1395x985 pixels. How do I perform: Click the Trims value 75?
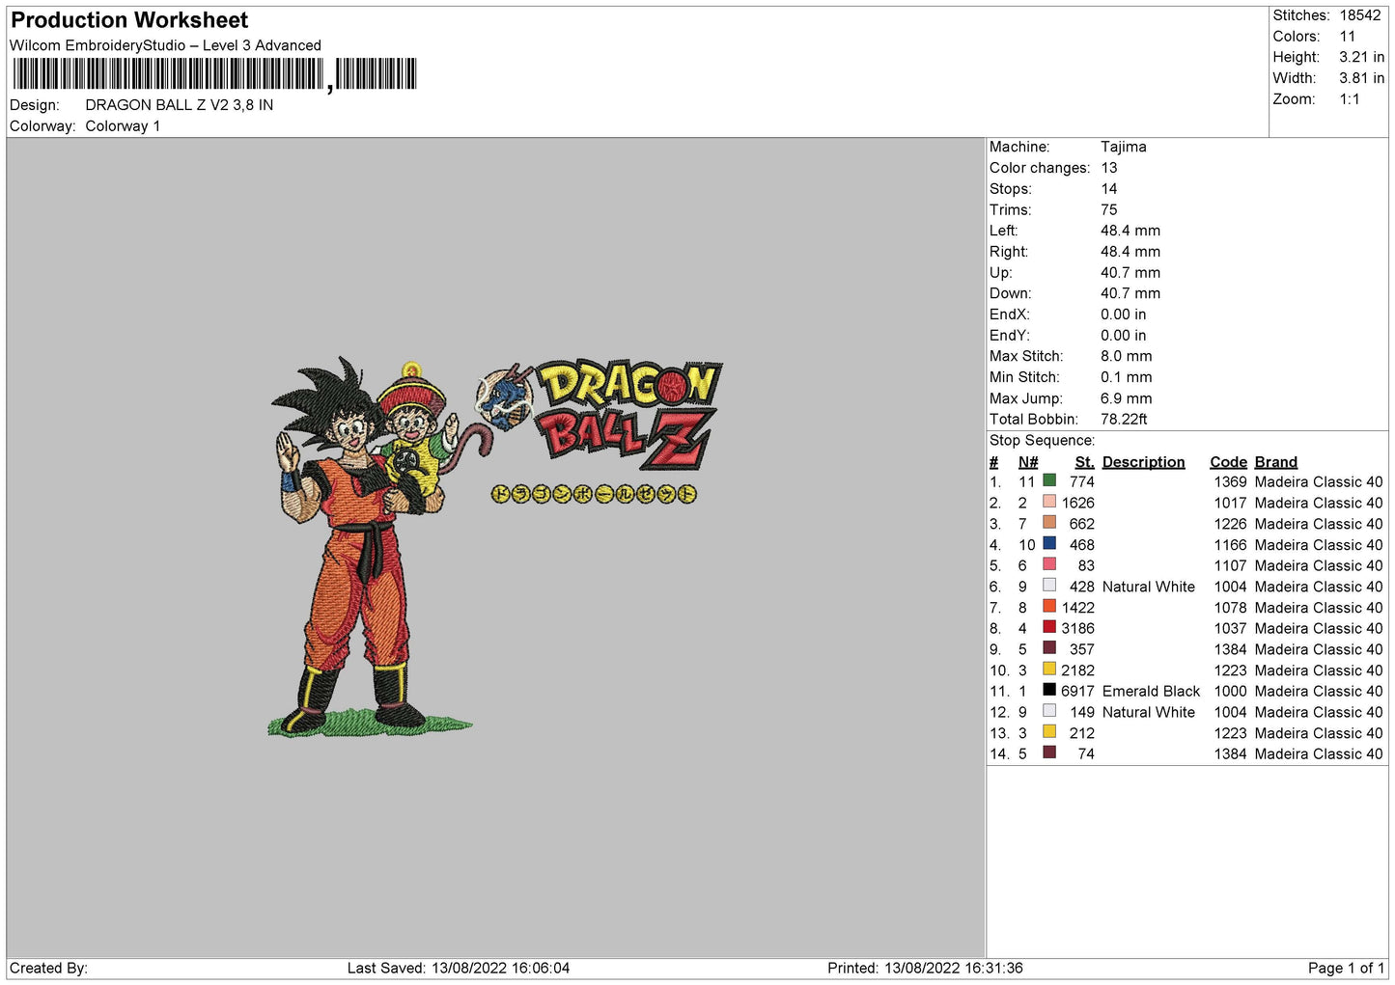1109,209
